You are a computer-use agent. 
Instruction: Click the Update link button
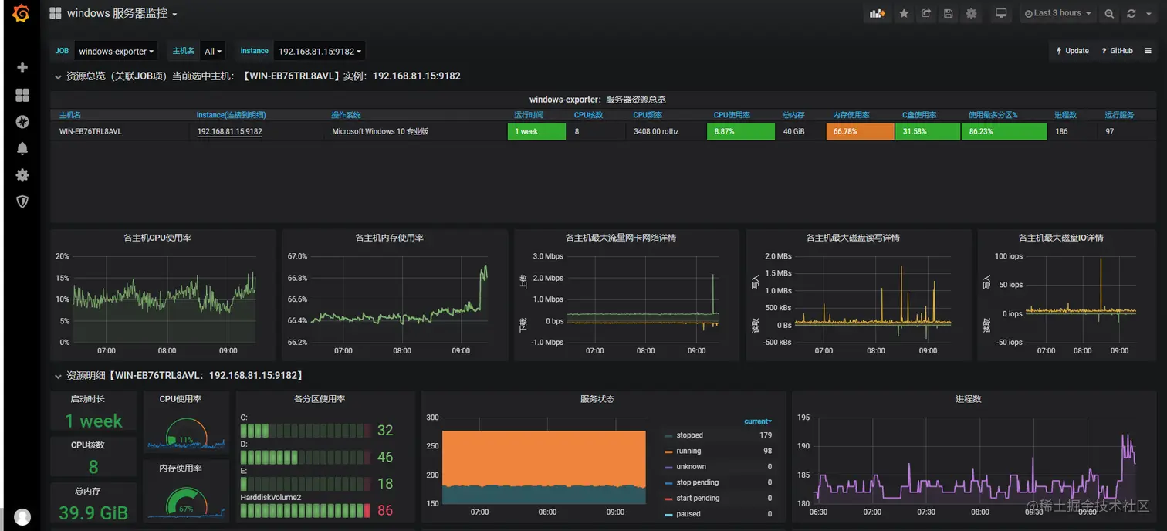point(1073,51)
